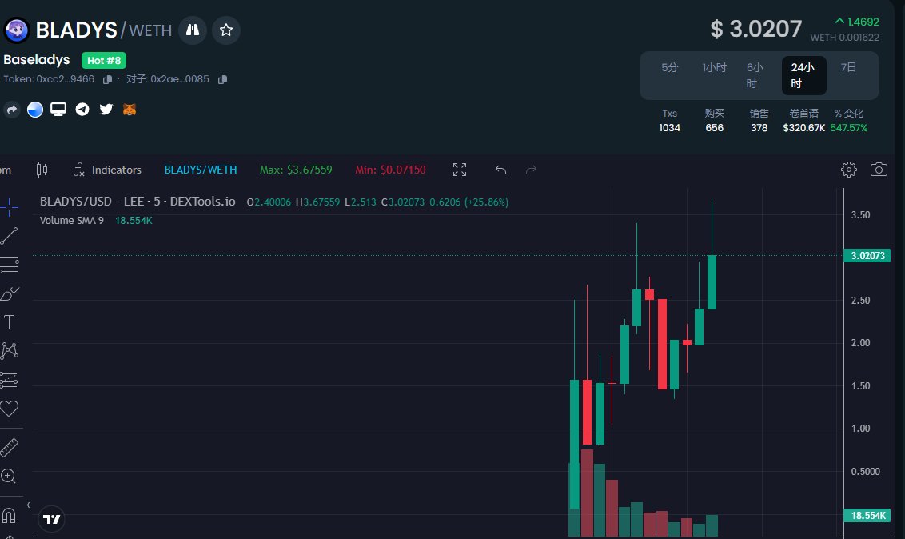Viewport: 905px width, 539px height.
Task: Redo the chart action
Action: (532, 170)
